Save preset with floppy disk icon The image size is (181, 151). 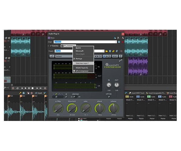[110, 51]
